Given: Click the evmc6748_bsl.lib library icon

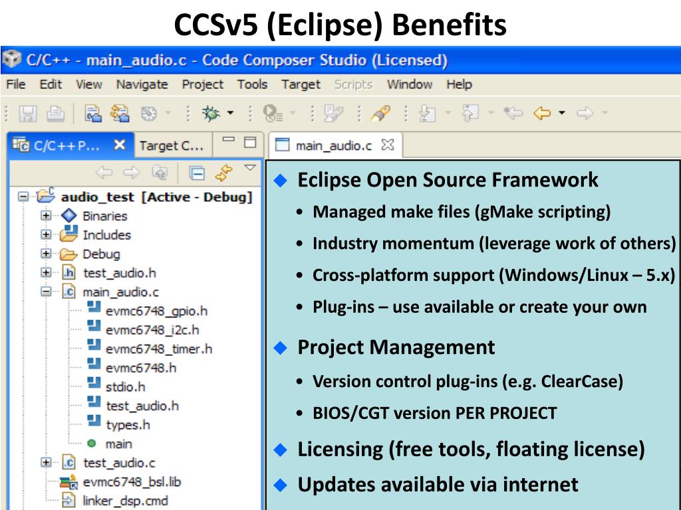Looking at the screenshot, I should click(x=68, y=481).
